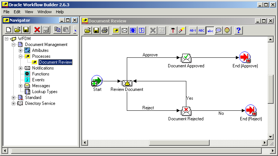Image resolution: width=278 pixels, height=156 pixels.
Task: Expand the Attributes tree node
Action: [21, 50]
